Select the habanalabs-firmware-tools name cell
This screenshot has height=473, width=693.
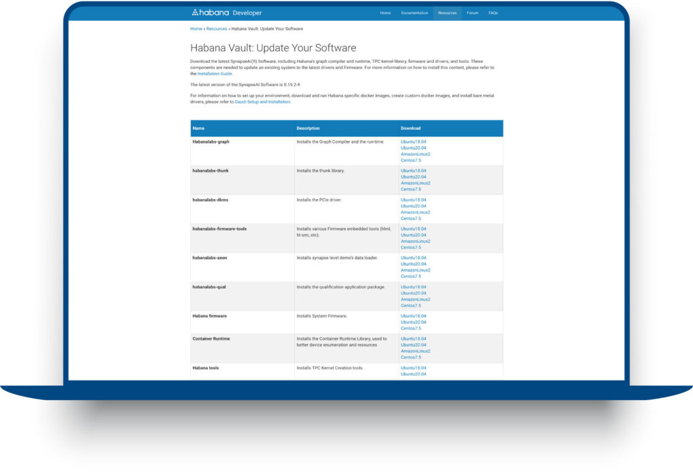[x=242, y=238]
